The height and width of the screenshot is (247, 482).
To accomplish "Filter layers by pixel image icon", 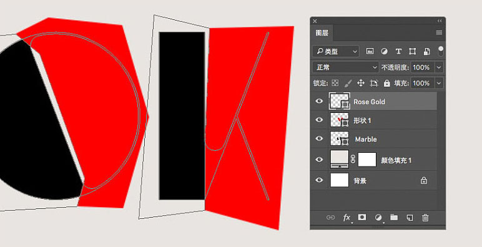I will [370, 51].
